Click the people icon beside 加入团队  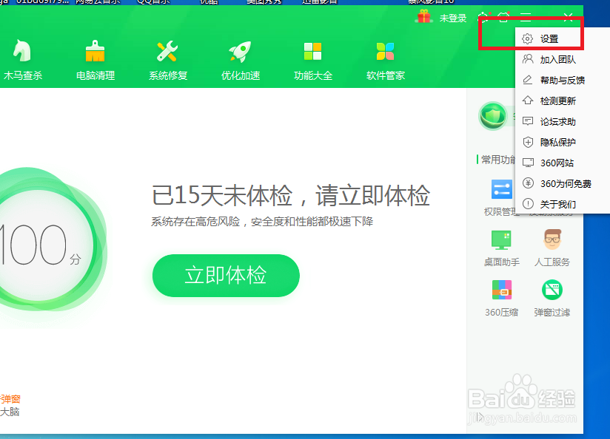click(x=528, y=59)
